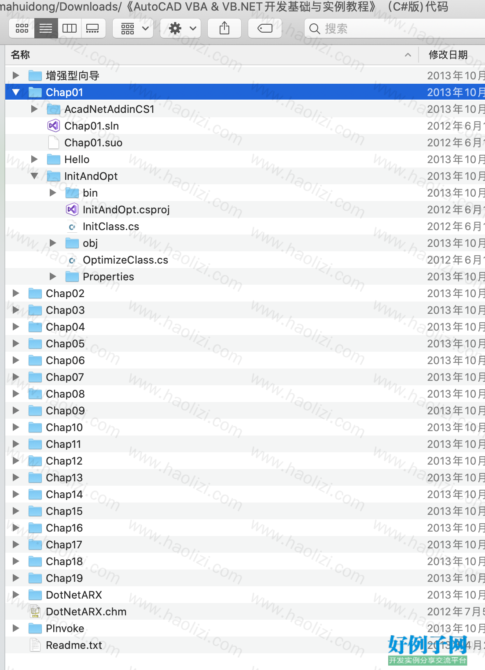
Task: Expand the bin folder
Action: (53, 193)
